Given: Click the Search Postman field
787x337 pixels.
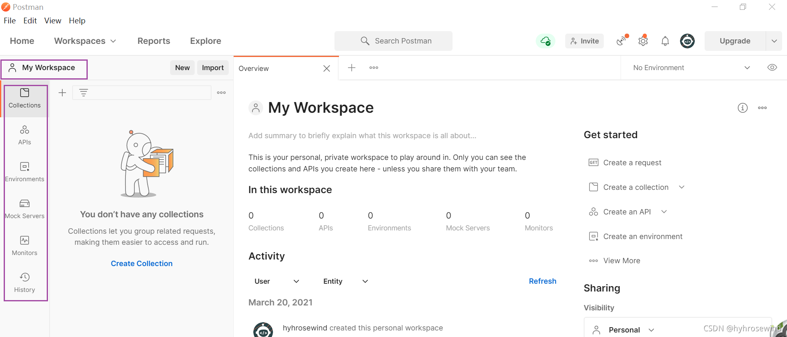Looking at the screenshot, I should pos(393,41).
